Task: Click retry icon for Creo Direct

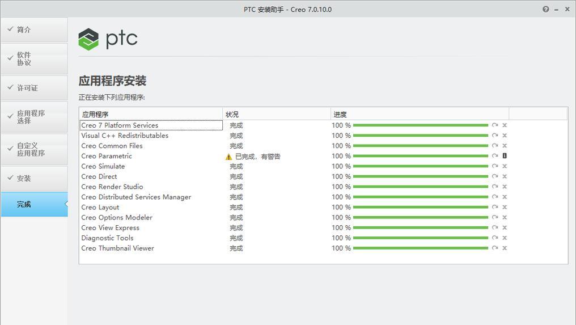Action: point(495,176)
